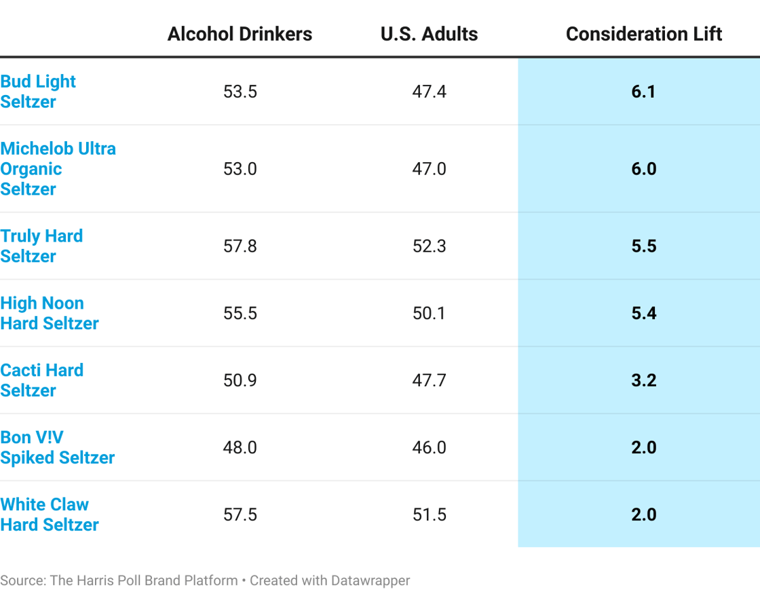
Task: Open the Michelob Ultra Organic Seltzer link
Action: 58,168
